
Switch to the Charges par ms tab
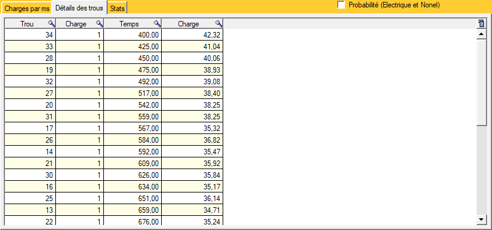pos(27,9)
